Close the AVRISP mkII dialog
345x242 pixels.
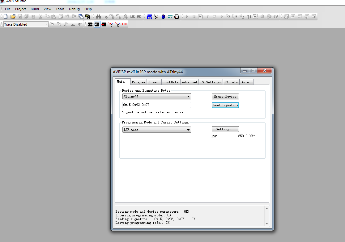[x=265, y=70]
